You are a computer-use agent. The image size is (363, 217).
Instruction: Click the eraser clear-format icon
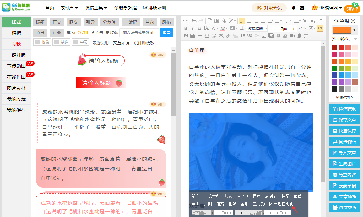pos(224,21)
